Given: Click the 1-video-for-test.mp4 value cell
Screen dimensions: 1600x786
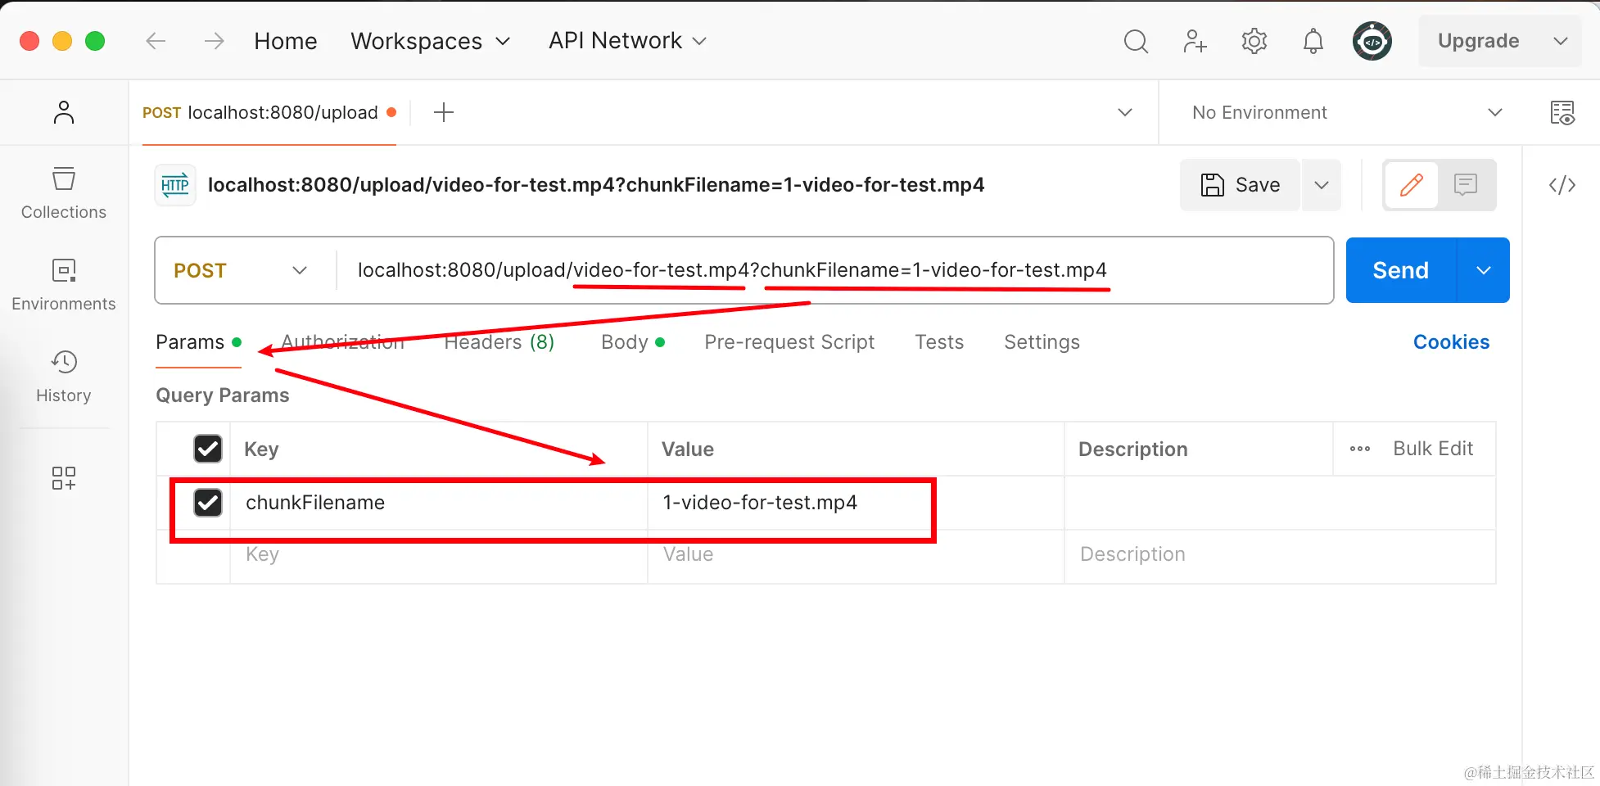Looking at the screenshot, I should pyautogui.click(x=856, y=503).
